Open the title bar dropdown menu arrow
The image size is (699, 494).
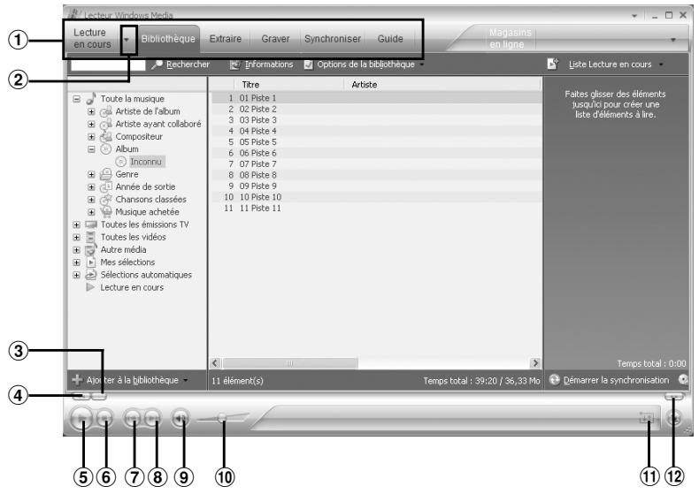tap(634, 16)
